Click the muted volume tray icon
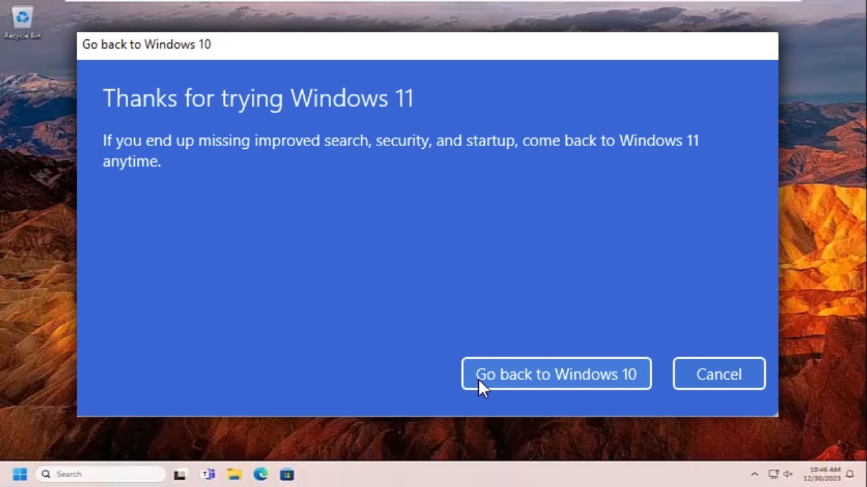 pos(787,474)
